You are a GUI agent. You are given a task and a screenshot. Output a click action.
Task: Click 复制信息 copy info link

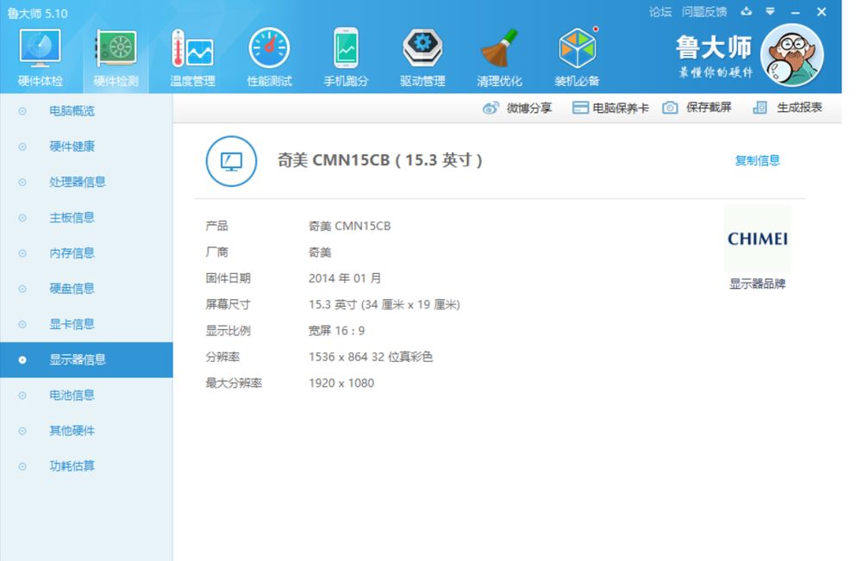(758, 160)
